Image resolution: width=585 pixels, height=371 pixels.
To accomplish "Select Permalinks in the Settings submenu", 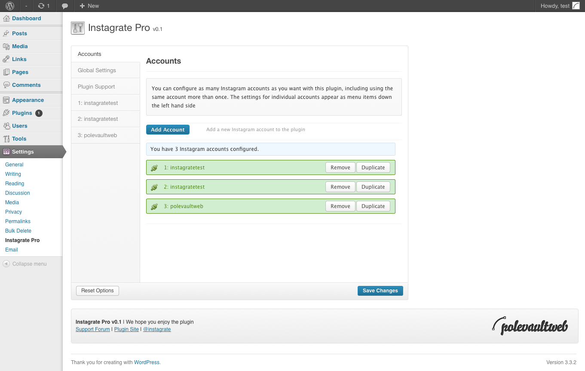I will pos(18,221).
